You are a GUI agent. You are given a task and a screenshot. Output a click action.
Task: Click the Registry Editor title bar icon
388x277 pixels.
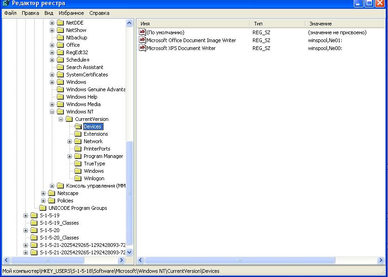(6, 4)
